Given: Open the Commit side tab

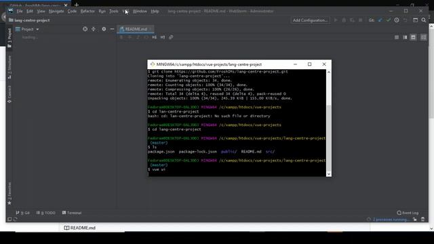Looking at the screenshot, I should pos(9,94).
